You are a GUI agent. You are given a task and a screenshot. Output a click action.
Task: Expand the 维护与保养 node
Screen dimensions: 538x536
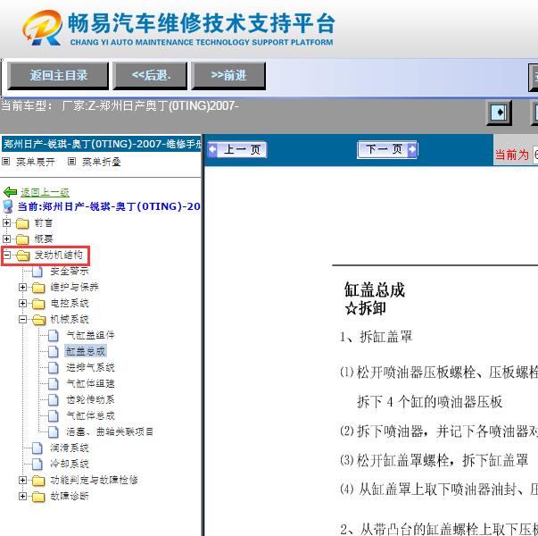pos(22,287)
